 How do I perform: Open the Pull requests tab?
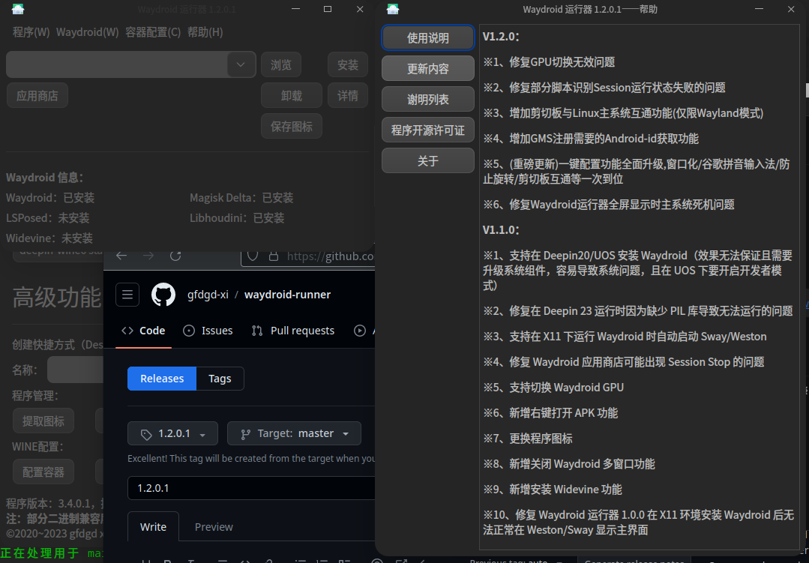(x=292, y=331)
